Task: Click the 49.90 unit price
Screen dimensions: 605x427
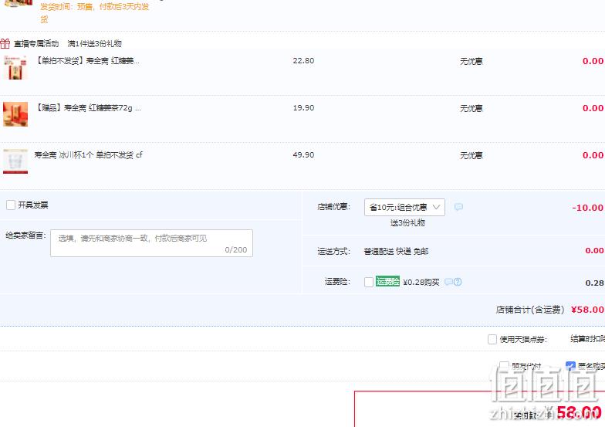Action: click(303, 154)
